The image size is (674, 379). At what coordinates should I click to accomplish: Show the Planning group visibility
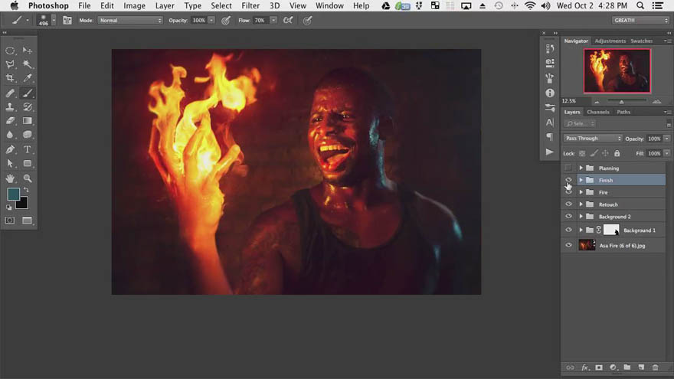568,168
